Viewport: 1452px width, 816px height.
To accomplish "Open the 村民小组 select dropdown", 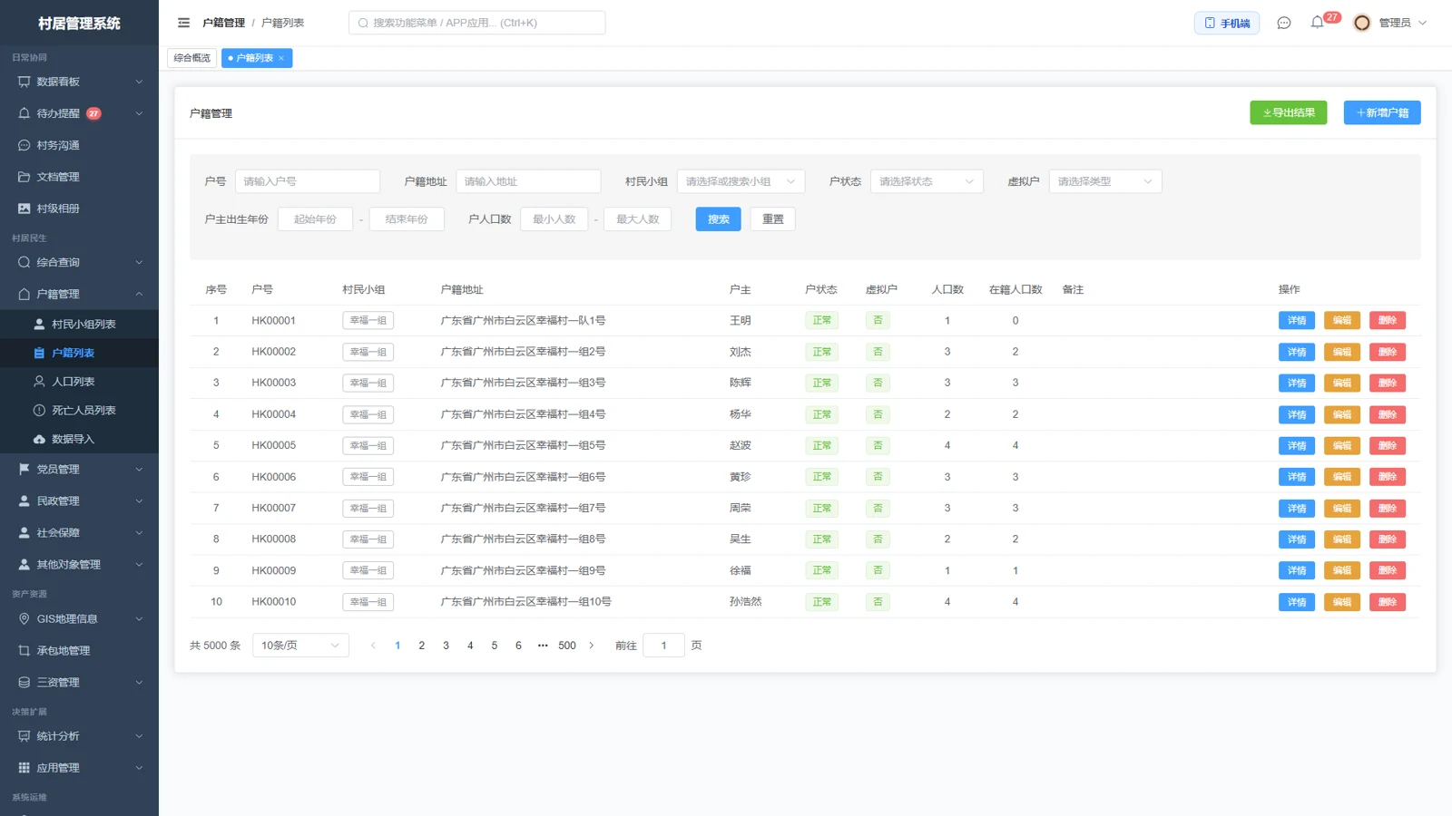I will coord(741,181).
